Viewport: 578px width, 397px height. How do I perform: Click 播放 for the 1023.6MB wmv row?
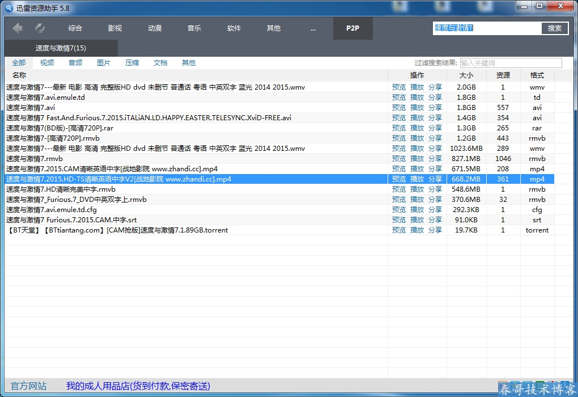417,149
